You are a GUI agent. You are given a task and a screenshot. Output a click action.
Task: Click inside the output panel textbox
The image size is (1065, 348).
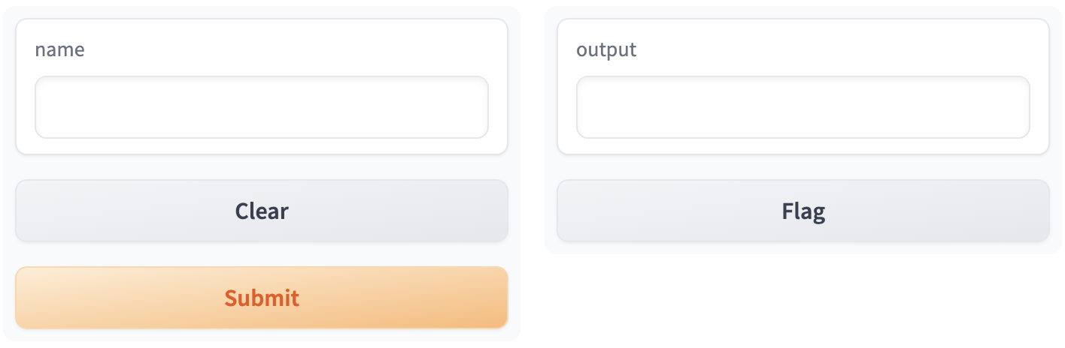803,107
